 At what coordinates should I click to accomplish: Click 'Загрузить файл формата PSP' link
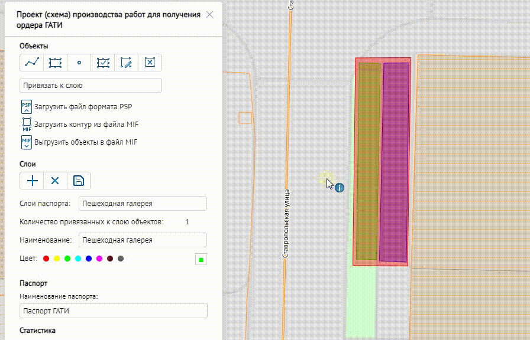pos(83,107)
